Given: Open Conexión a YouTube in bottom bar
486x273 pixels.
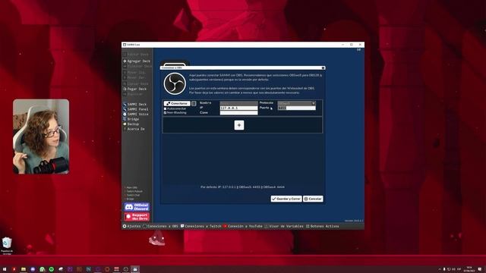Looking at the screenshot, I should click(243, 226).
